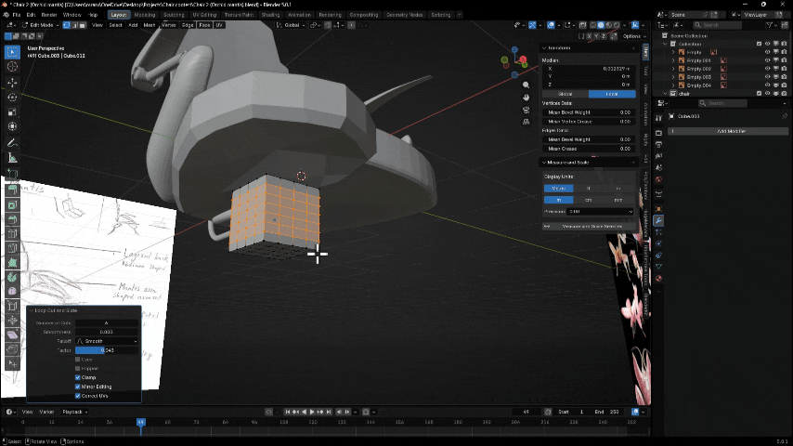This screenshot has width=793, height=446.
Task: Open the File menu
Action: pyautogui.click(x=17, y=15)
